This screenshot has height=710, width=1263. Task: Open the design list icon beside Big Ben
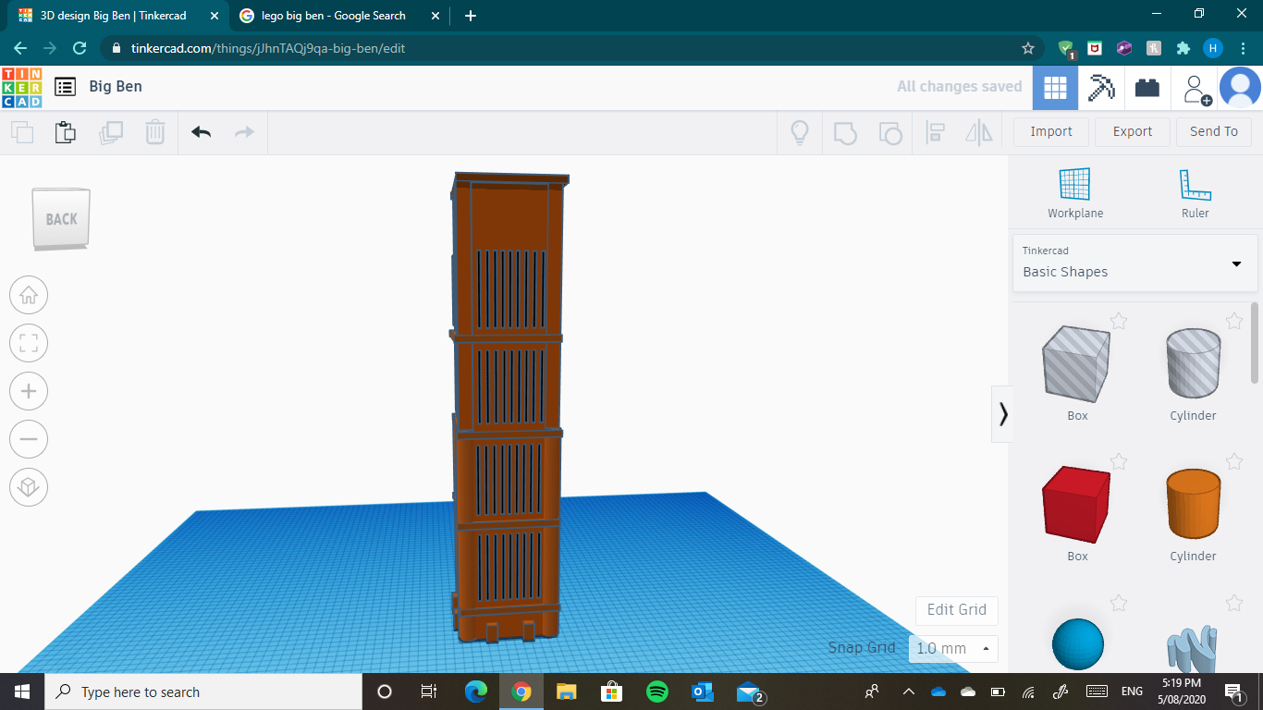point(65,87)
